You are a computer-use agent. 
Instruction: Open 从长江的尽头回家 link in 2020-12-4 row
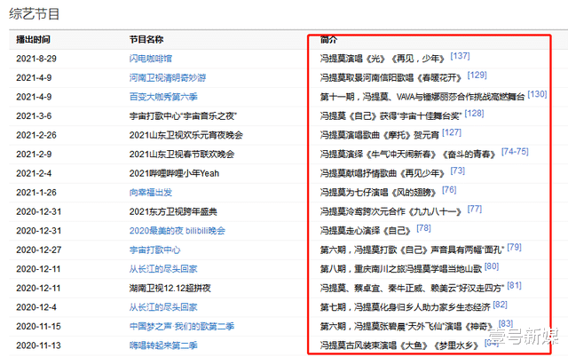tap(163, 307)
